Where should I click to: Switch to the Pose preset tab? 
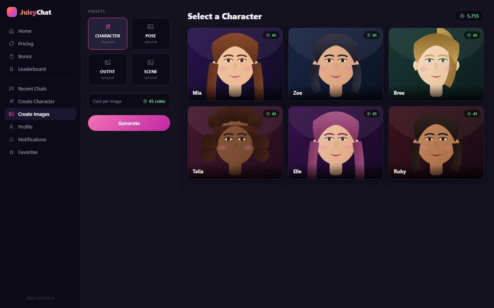pyautogui.click(x=151, y=33)
